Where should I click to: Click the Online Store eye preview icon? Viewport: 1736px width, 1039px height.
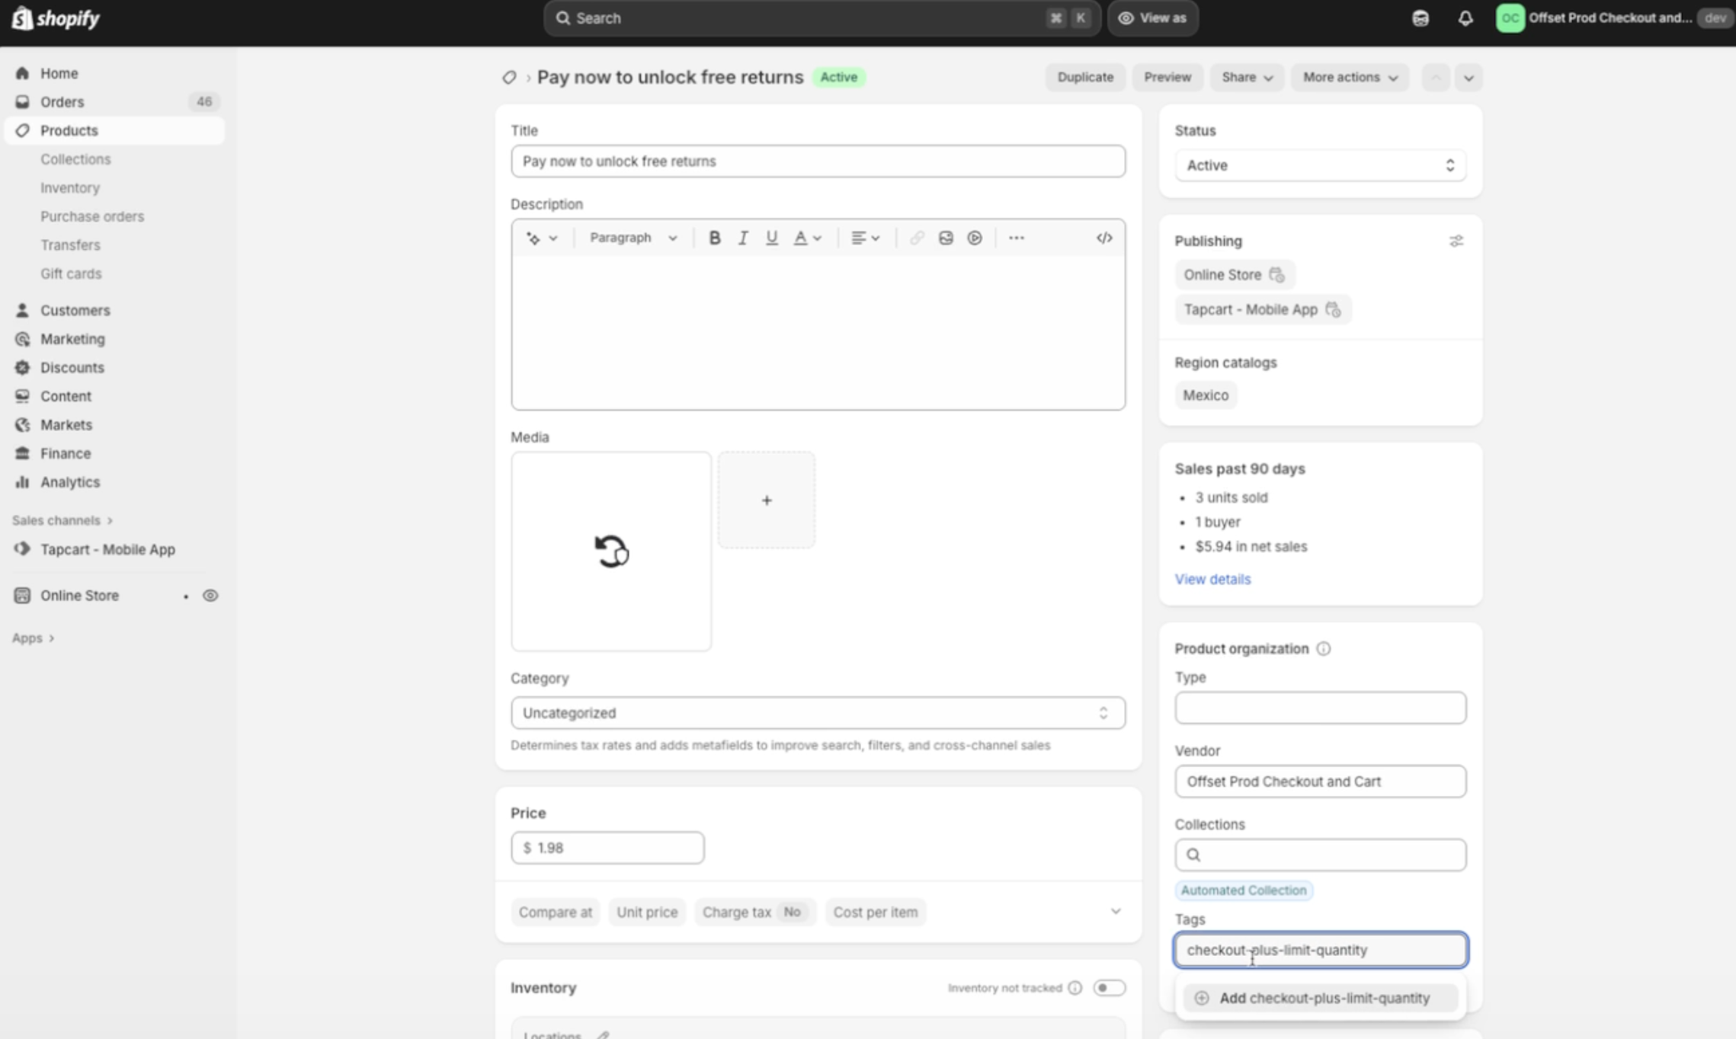210,596
